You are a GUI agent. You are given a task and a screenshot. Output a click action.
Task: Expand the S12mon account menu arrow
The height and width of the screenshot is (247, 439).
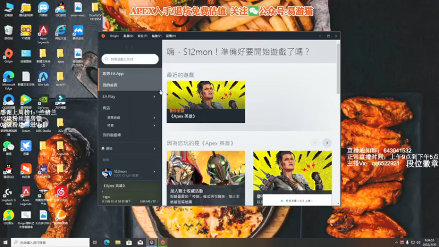coord(154,171)
